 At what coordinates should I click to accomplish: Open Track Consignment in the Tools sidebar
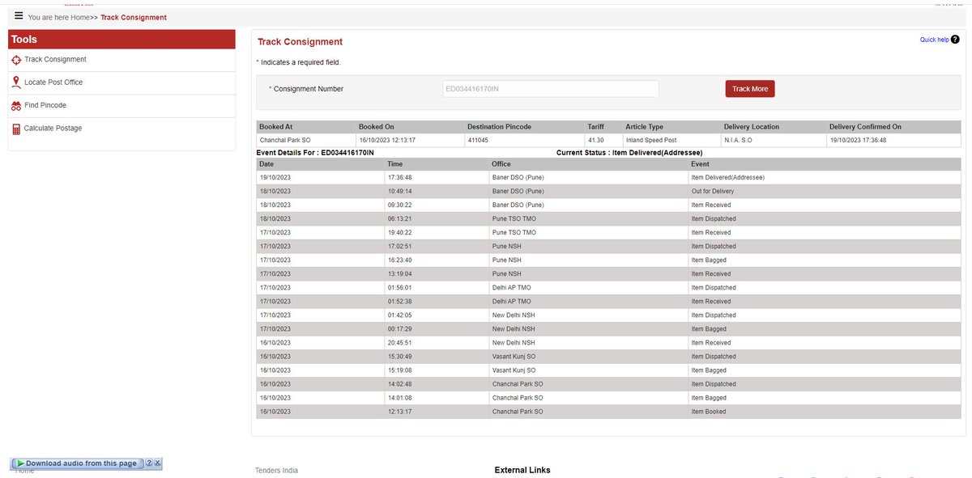tap(55, 60)
